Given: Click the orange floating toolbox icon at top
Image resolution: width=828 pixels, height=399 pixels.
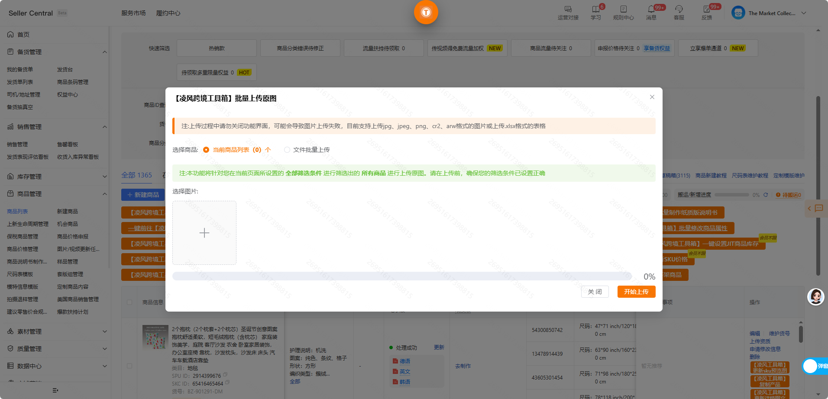Looking at the screenshot, I should (426, 12).
